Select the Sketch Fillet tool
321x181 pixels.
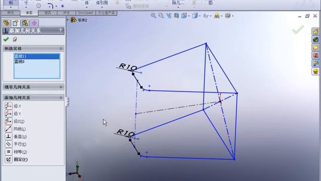(x=50, y=6)
